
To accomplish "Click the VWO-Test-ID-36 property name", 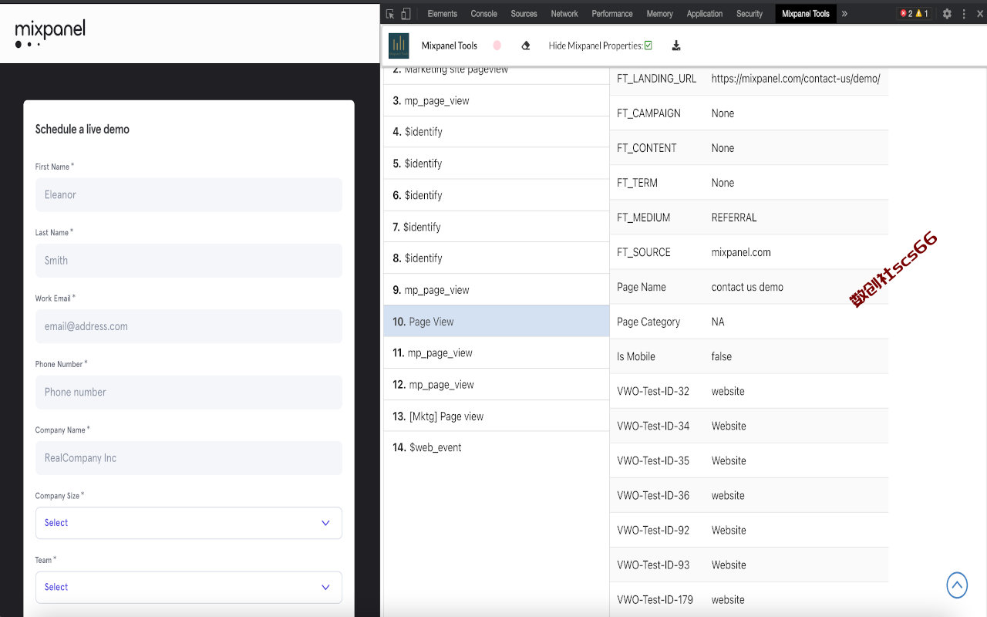I will point(653,495).
